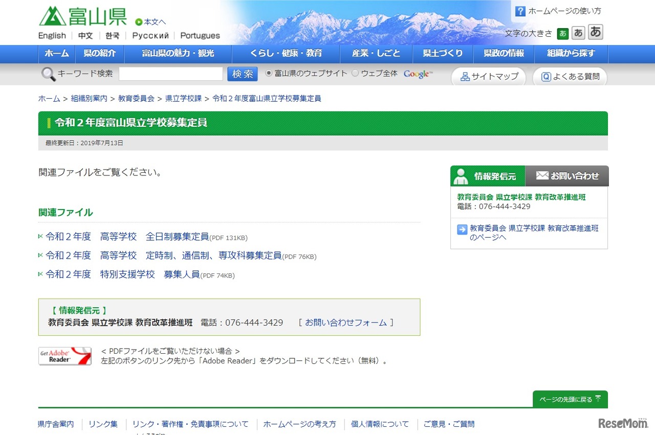Switch to the お問い合わせ tab

click(567, 175)
